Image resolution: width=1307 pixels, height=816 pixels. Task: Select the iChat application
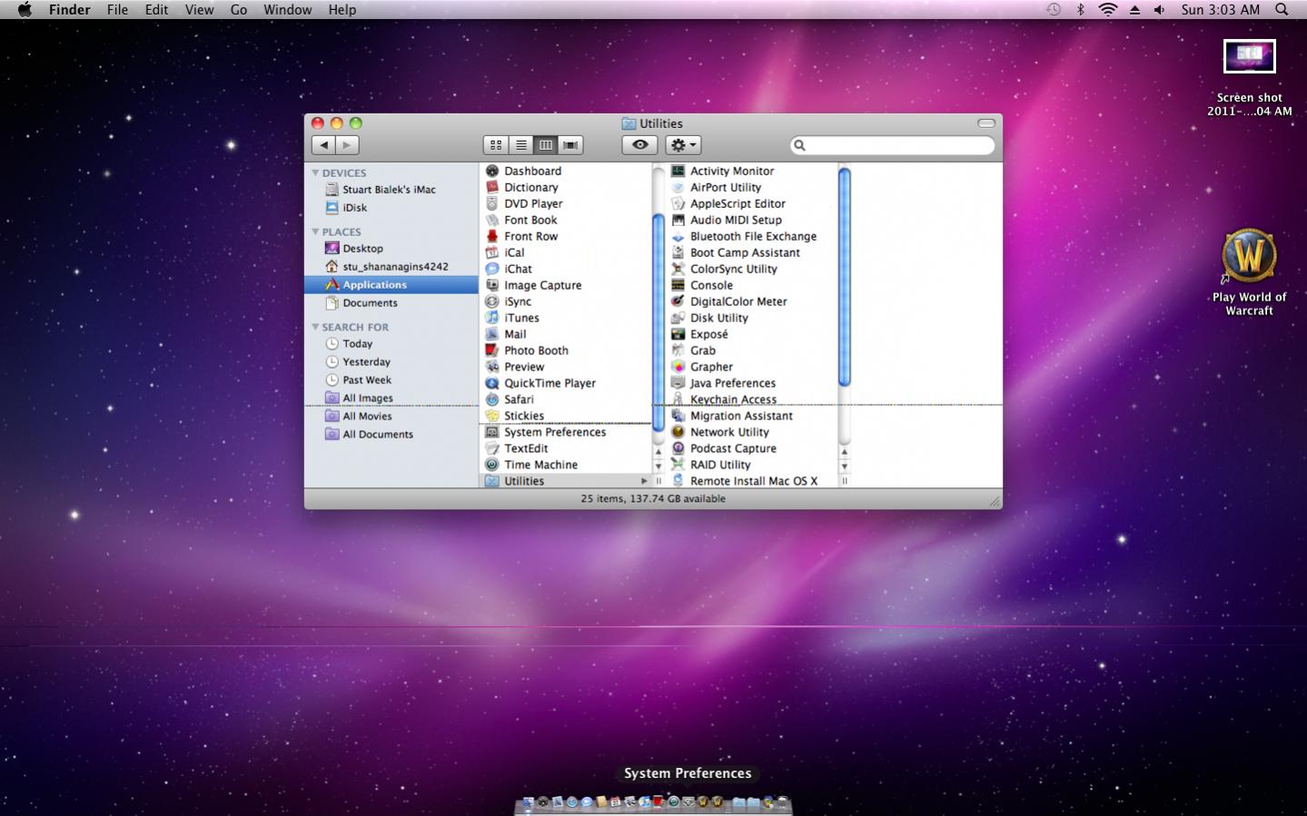[x=518, y=269]
